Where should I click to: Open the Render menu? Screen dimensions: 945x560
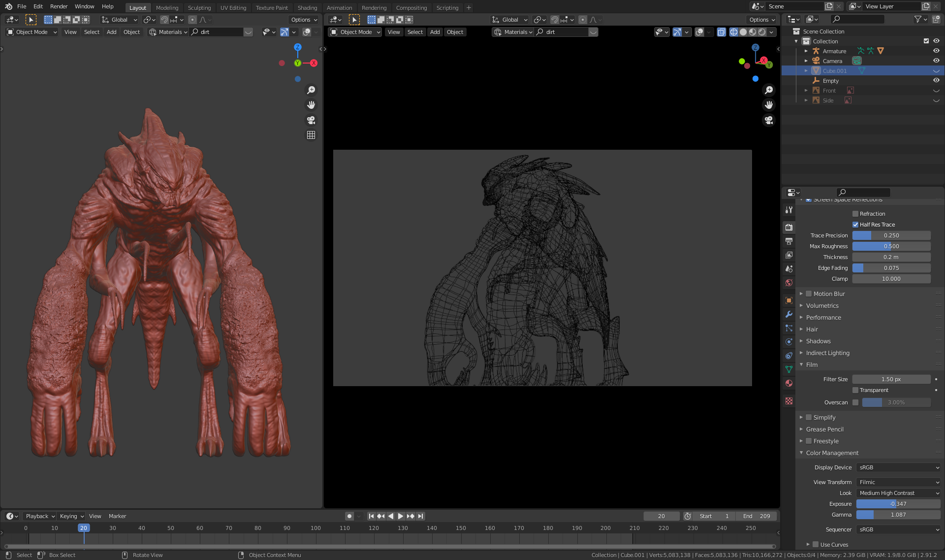tap(59, 6)
